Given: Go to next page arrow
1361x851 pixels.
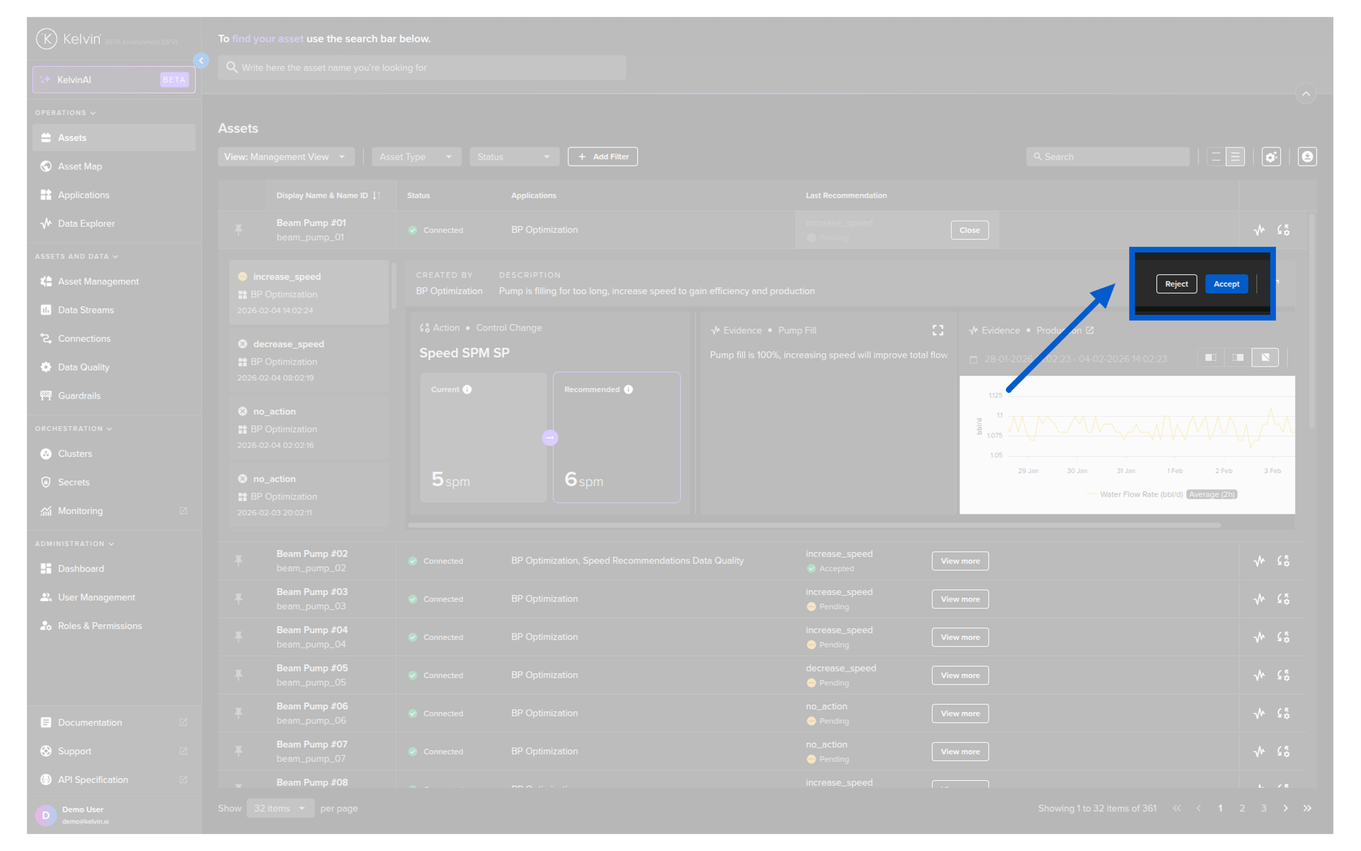Looking at the screenshot, I should point(1285,808).
